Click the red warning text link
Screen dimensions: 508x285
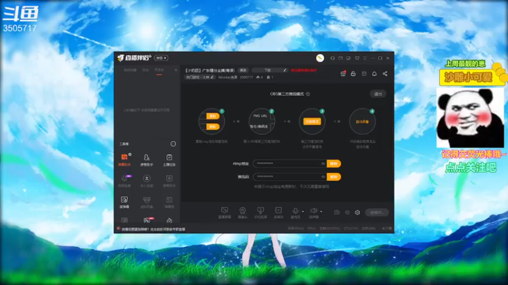(x=304, y=70)
